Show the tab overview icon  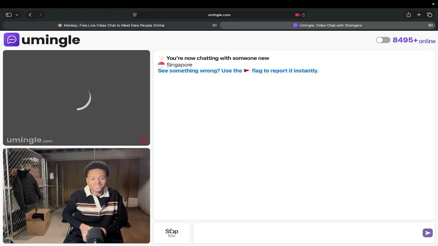[430, 15]
